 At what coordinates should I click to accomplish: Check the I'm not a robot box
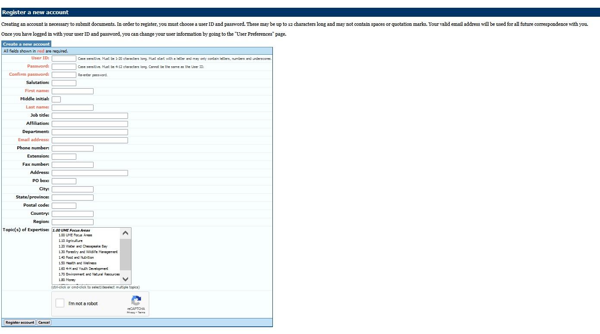(60, 303)
